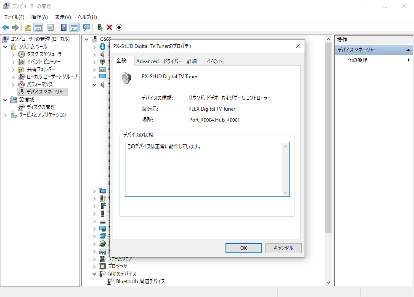Click the device status text box
Screen dimensions: 414x297
[x=207, y=169]
